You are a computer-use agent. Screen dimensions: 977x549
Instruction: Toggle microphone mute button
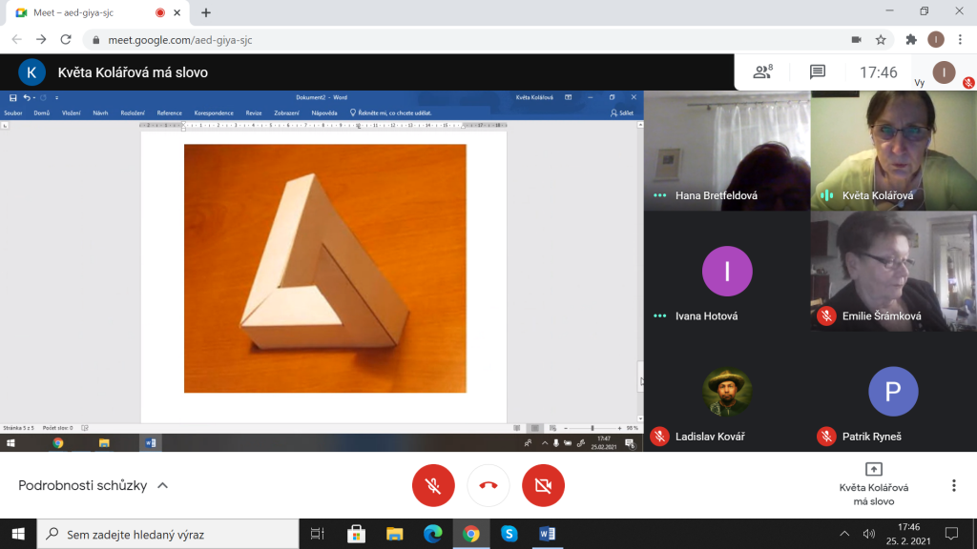pos(433,485)
